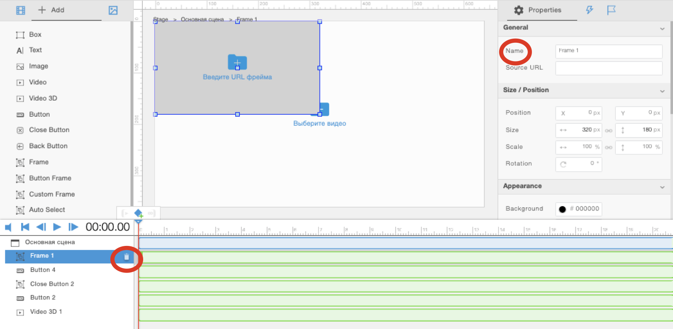The height and width of the screenshot is (329, 673).
Task: Click the Size width field showing 320
Action: (x=578, y=130)
